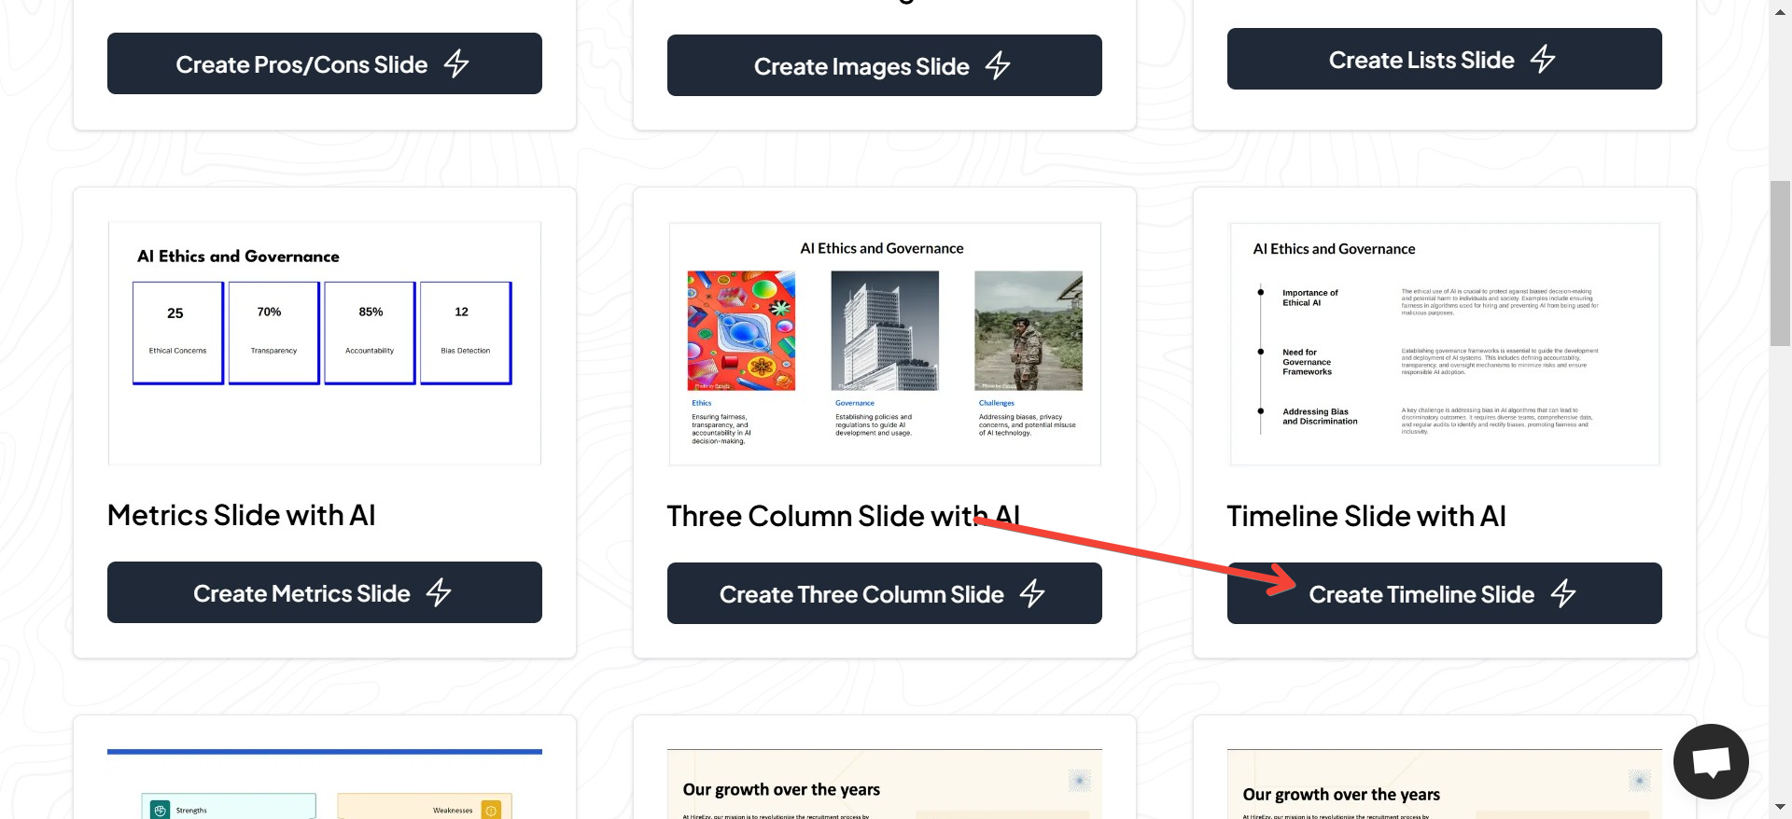
Task: Click the Create Timeline Slide button
Action: pyautogui.click(x=1444, y=593)
